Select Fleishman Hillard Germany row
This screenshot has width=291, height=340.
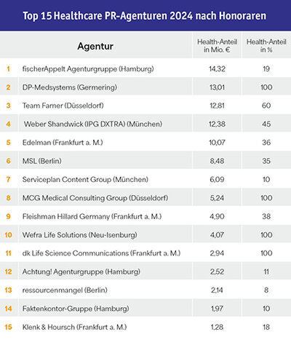point(145,216)
